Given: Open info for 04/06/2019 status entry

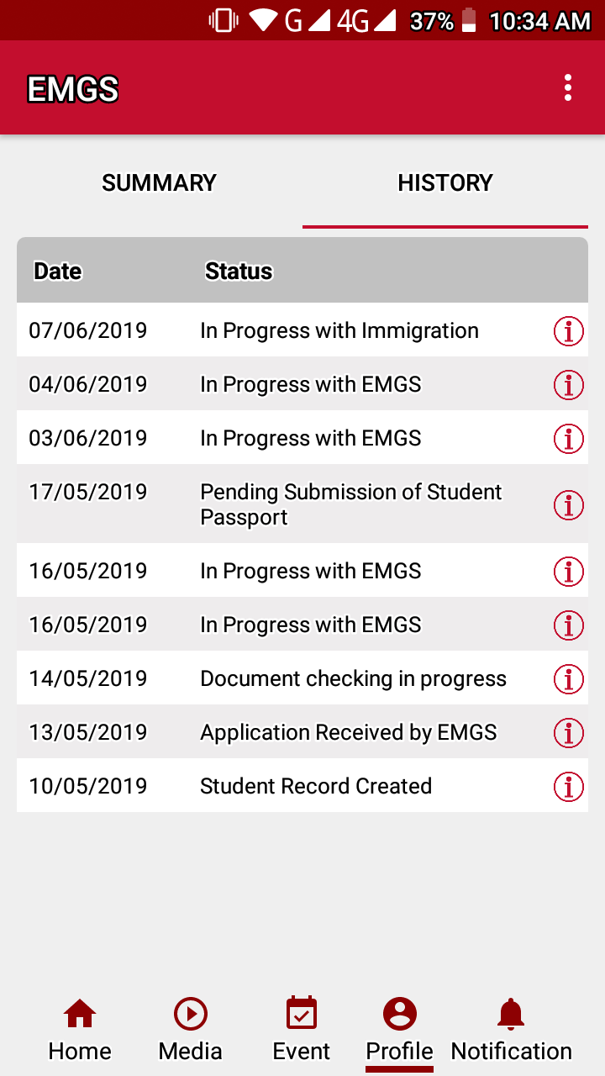Looking at the screenshot, I should coord(569,385).
